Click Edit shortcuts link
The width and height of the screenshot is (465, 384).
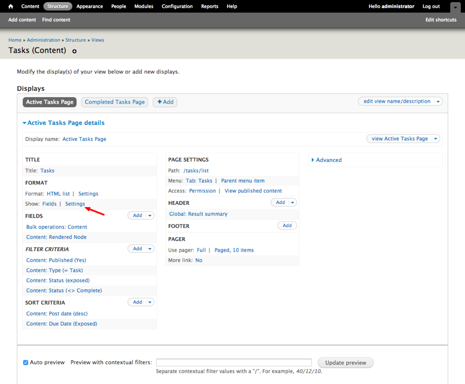(441, 20)
